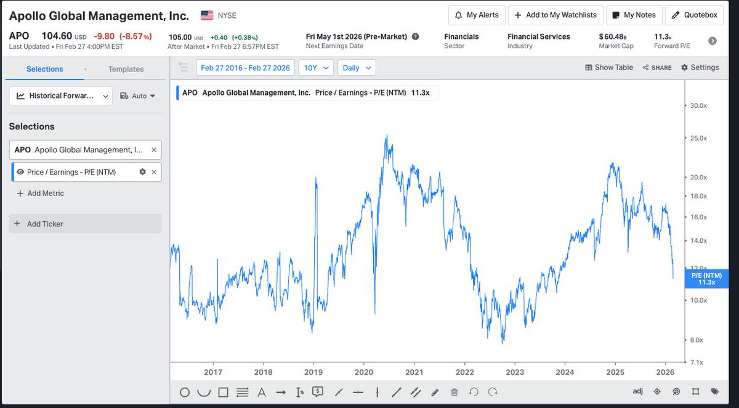This screenshot has width=739, height=408.
Task: Click the crop frame icon
Action: tap(695, 392)
